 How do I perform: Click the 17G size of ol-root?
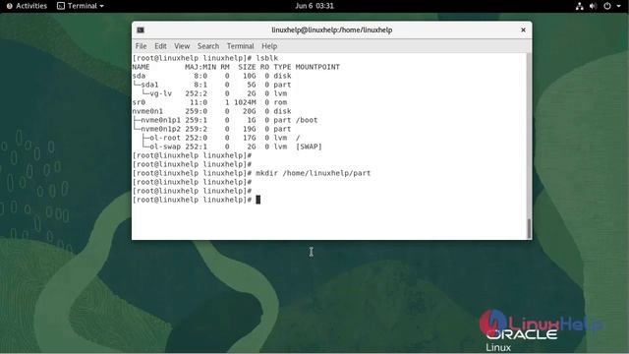249,138
